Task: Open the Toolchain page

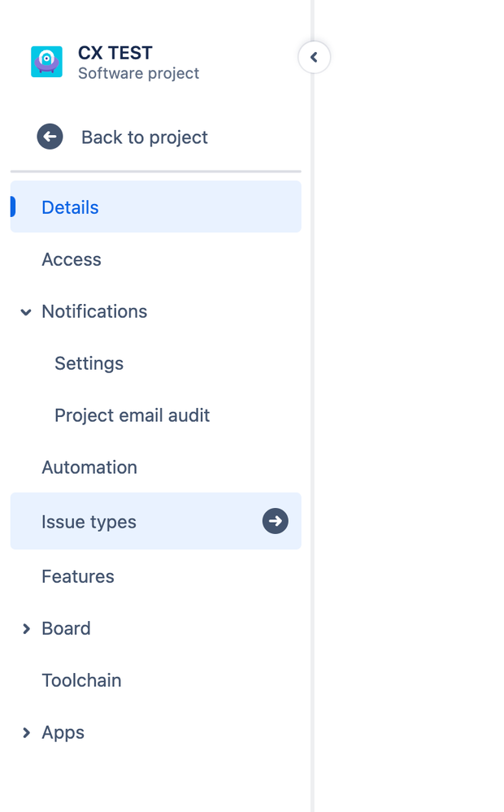Action: click(x=81, y=680)
